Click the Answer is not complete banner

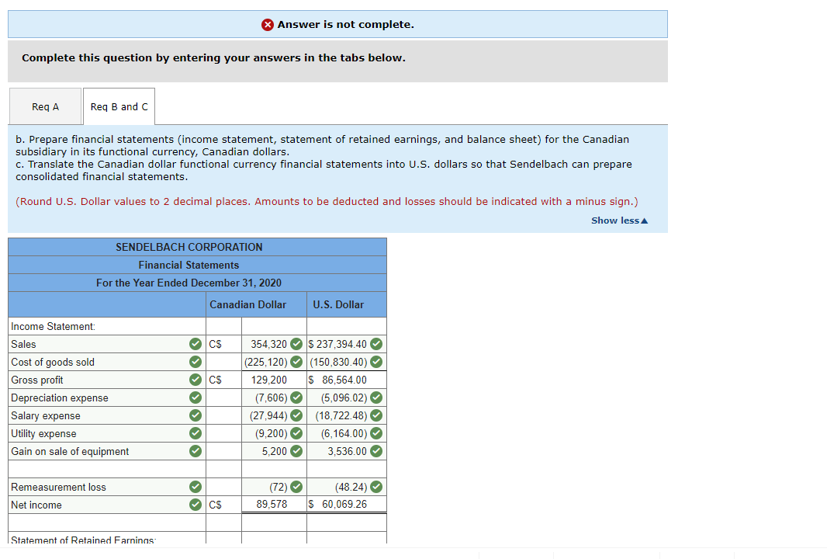pos(337,24)
